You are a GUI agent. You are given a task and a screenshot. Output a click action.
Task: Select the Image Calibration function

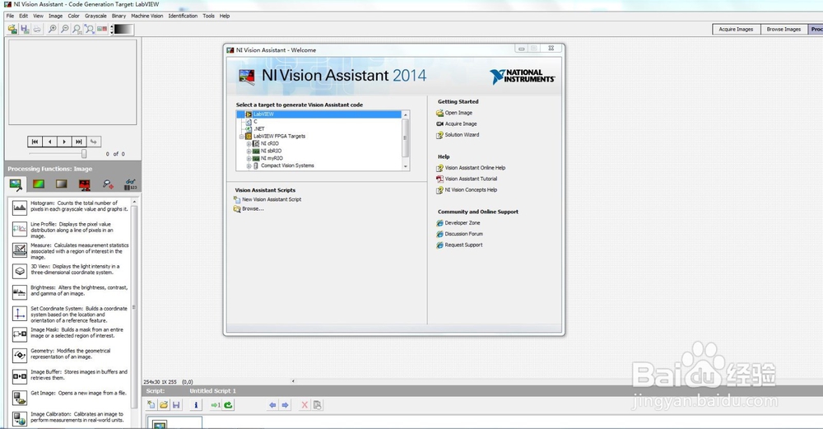point(70,417)
